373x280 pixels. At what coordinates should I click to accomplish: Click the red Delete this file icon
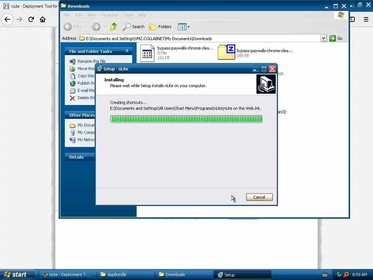tap(72, 98)
